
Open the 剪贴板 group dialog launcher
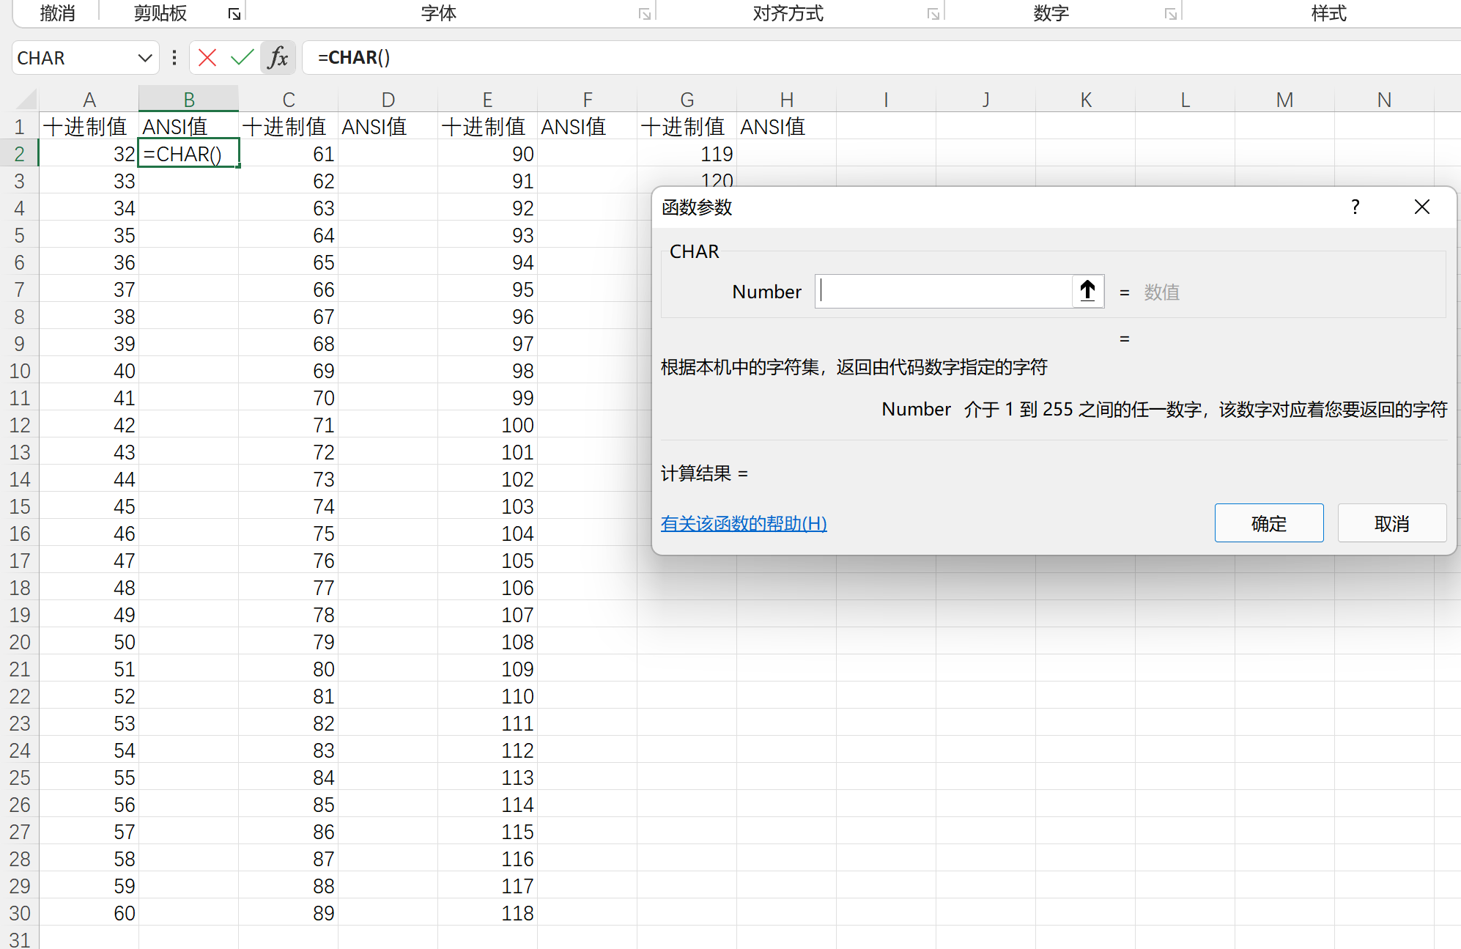(233, 13)
